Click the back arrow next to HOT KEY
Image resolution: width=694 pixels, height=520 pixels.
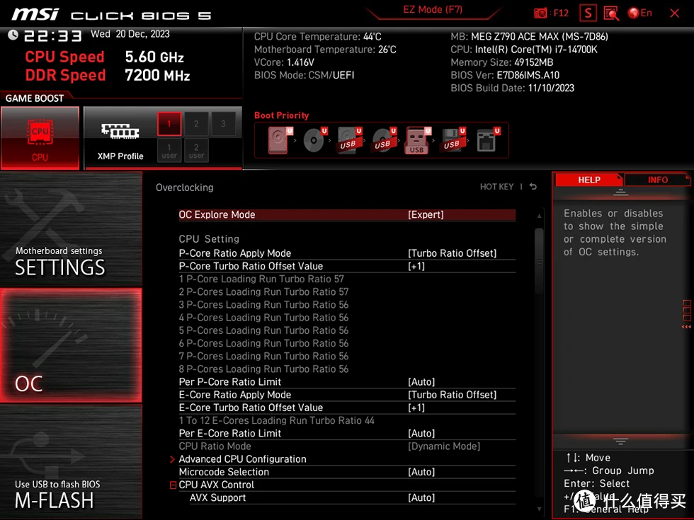pyautogui.click(x=533, y=187)
